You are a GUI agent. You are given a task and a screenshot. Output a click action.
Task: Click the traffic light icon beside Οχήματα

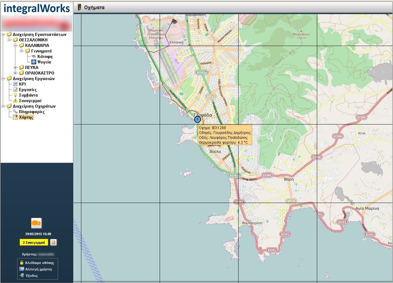(79, 7)
